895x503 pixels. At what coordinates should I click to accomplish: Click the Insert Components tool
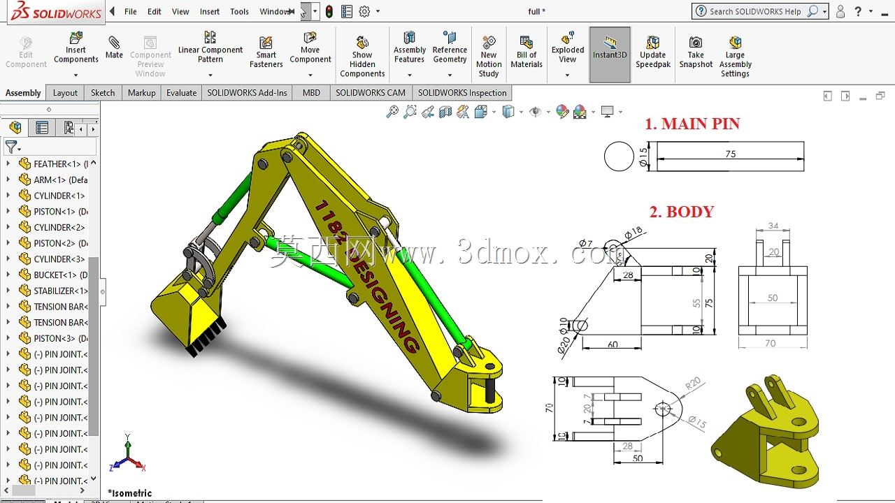[76, 48]
